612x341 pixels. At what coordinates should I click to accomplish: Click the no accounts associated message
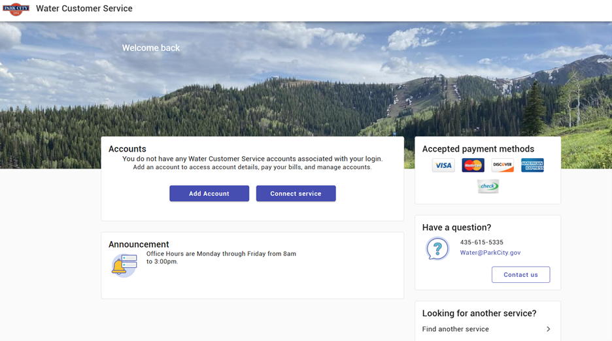pyautogui.click(x=252, y=159)
